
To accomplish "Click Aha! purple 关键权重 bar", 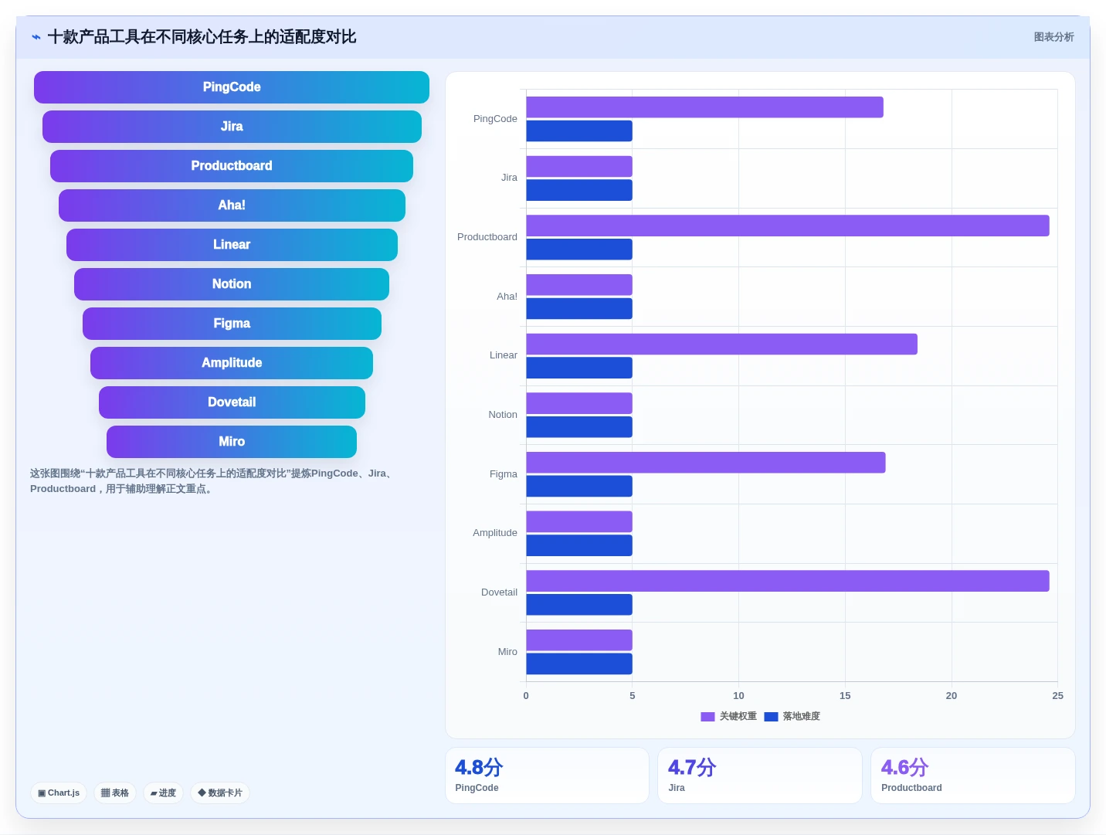I will (x=579, y=285).
